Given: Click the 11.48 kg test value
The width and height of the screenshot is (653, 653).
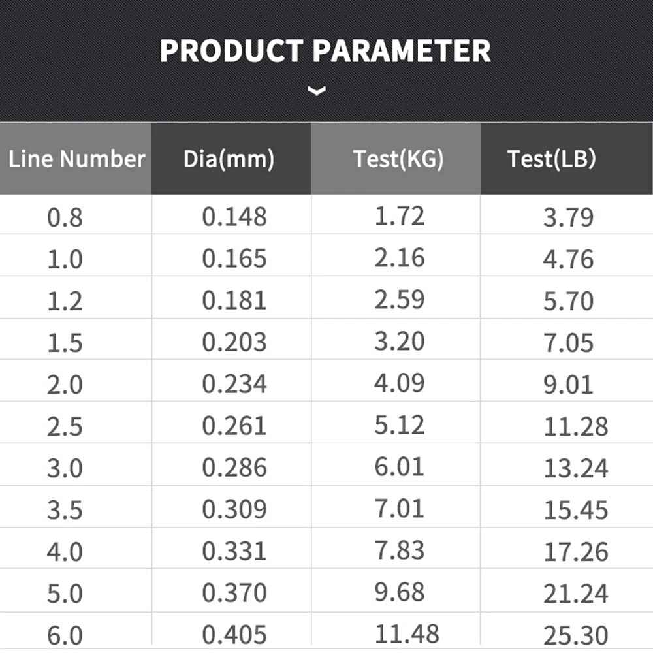Looking at the screenshot, I should tap(407, 633).
